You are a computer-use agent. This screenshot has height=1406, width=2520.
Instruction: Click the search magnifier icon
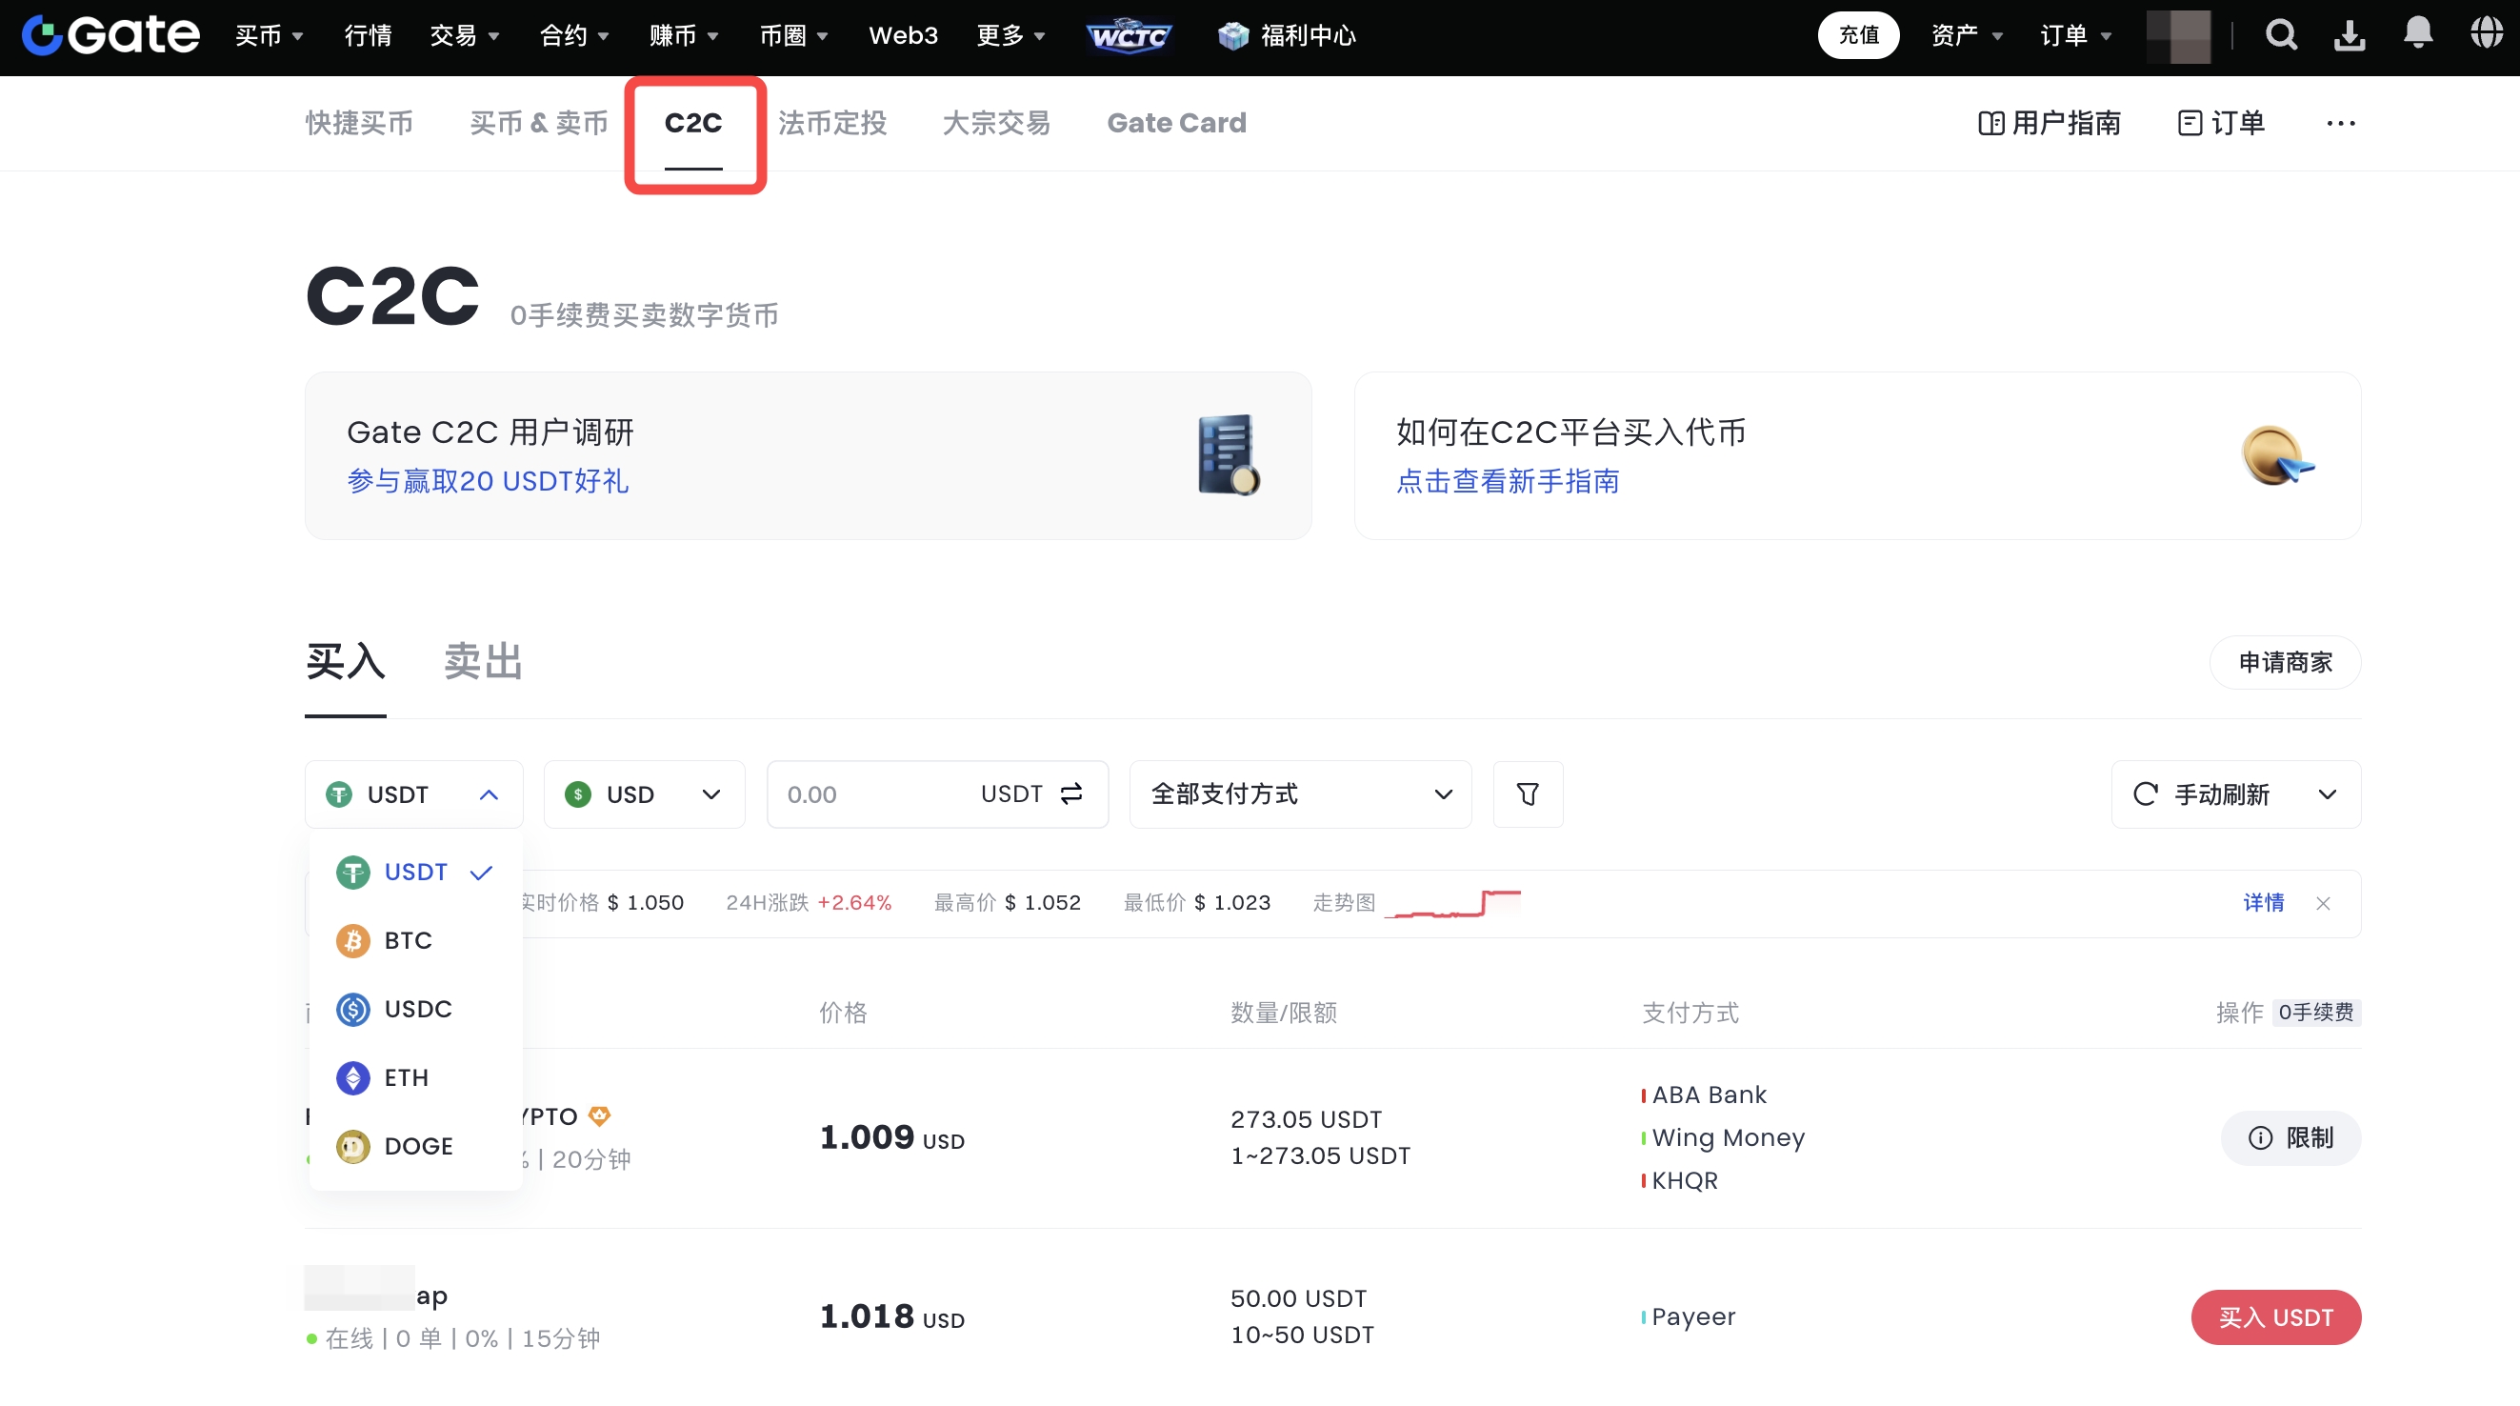[2280, 35]
